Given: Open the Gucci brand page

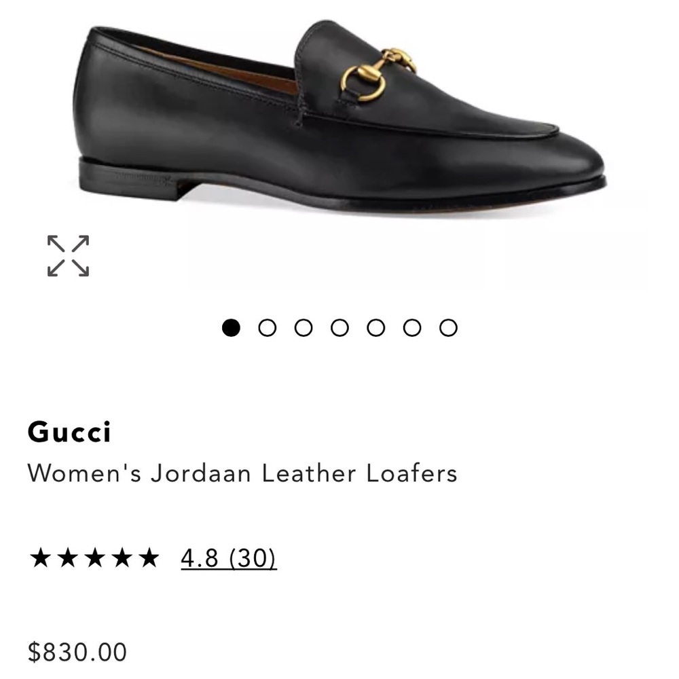Looking at the screenshot, I should (x=72, y=432).
